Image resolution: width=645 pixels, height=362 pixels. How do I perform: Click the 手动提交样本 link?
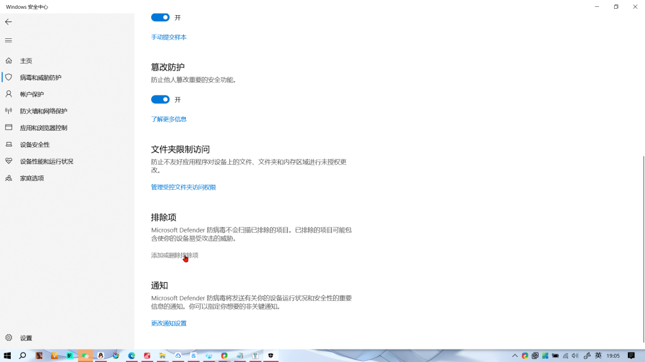pyautogui.click(x=169, y=37)
